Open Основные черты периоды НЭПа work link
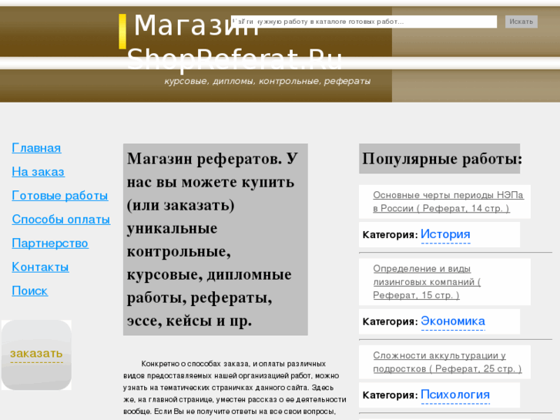 [x=448, y=202]
